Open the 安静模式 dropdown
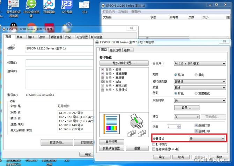 207,138
